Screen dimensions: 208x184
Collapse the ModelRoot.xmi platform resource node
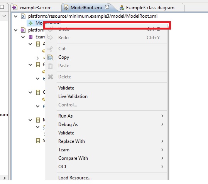(x=16, y=17)
